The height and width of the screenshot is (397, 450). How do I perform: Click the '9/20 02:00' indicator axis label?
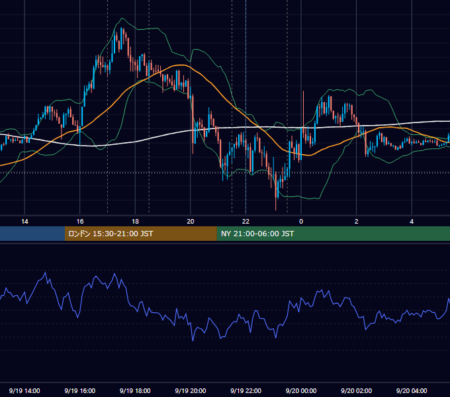(357, 390)
